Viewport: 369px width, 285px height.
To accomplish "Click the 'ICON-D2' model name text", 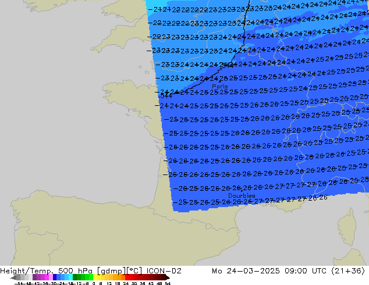I will click(x=164, y=271).
